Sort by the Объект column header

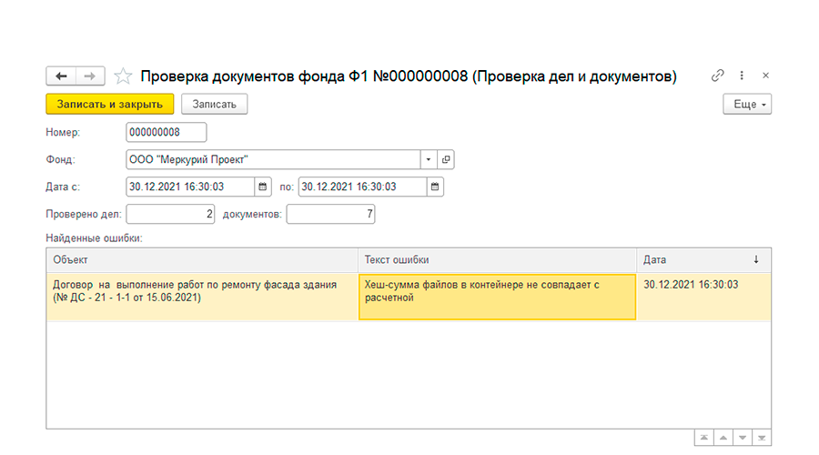(202, 259)
